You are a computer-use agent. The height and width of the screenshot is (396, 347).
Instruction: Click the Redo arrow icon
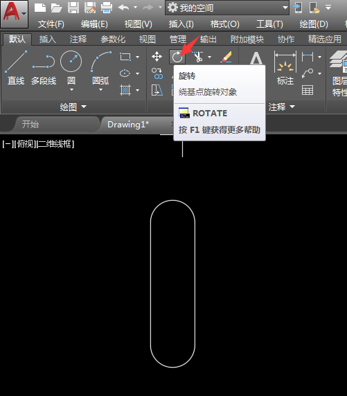(148, 8)
